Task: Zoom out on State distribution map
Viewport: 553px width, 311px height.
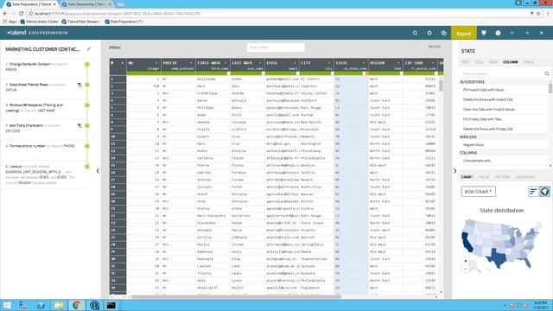Action: 466,269
